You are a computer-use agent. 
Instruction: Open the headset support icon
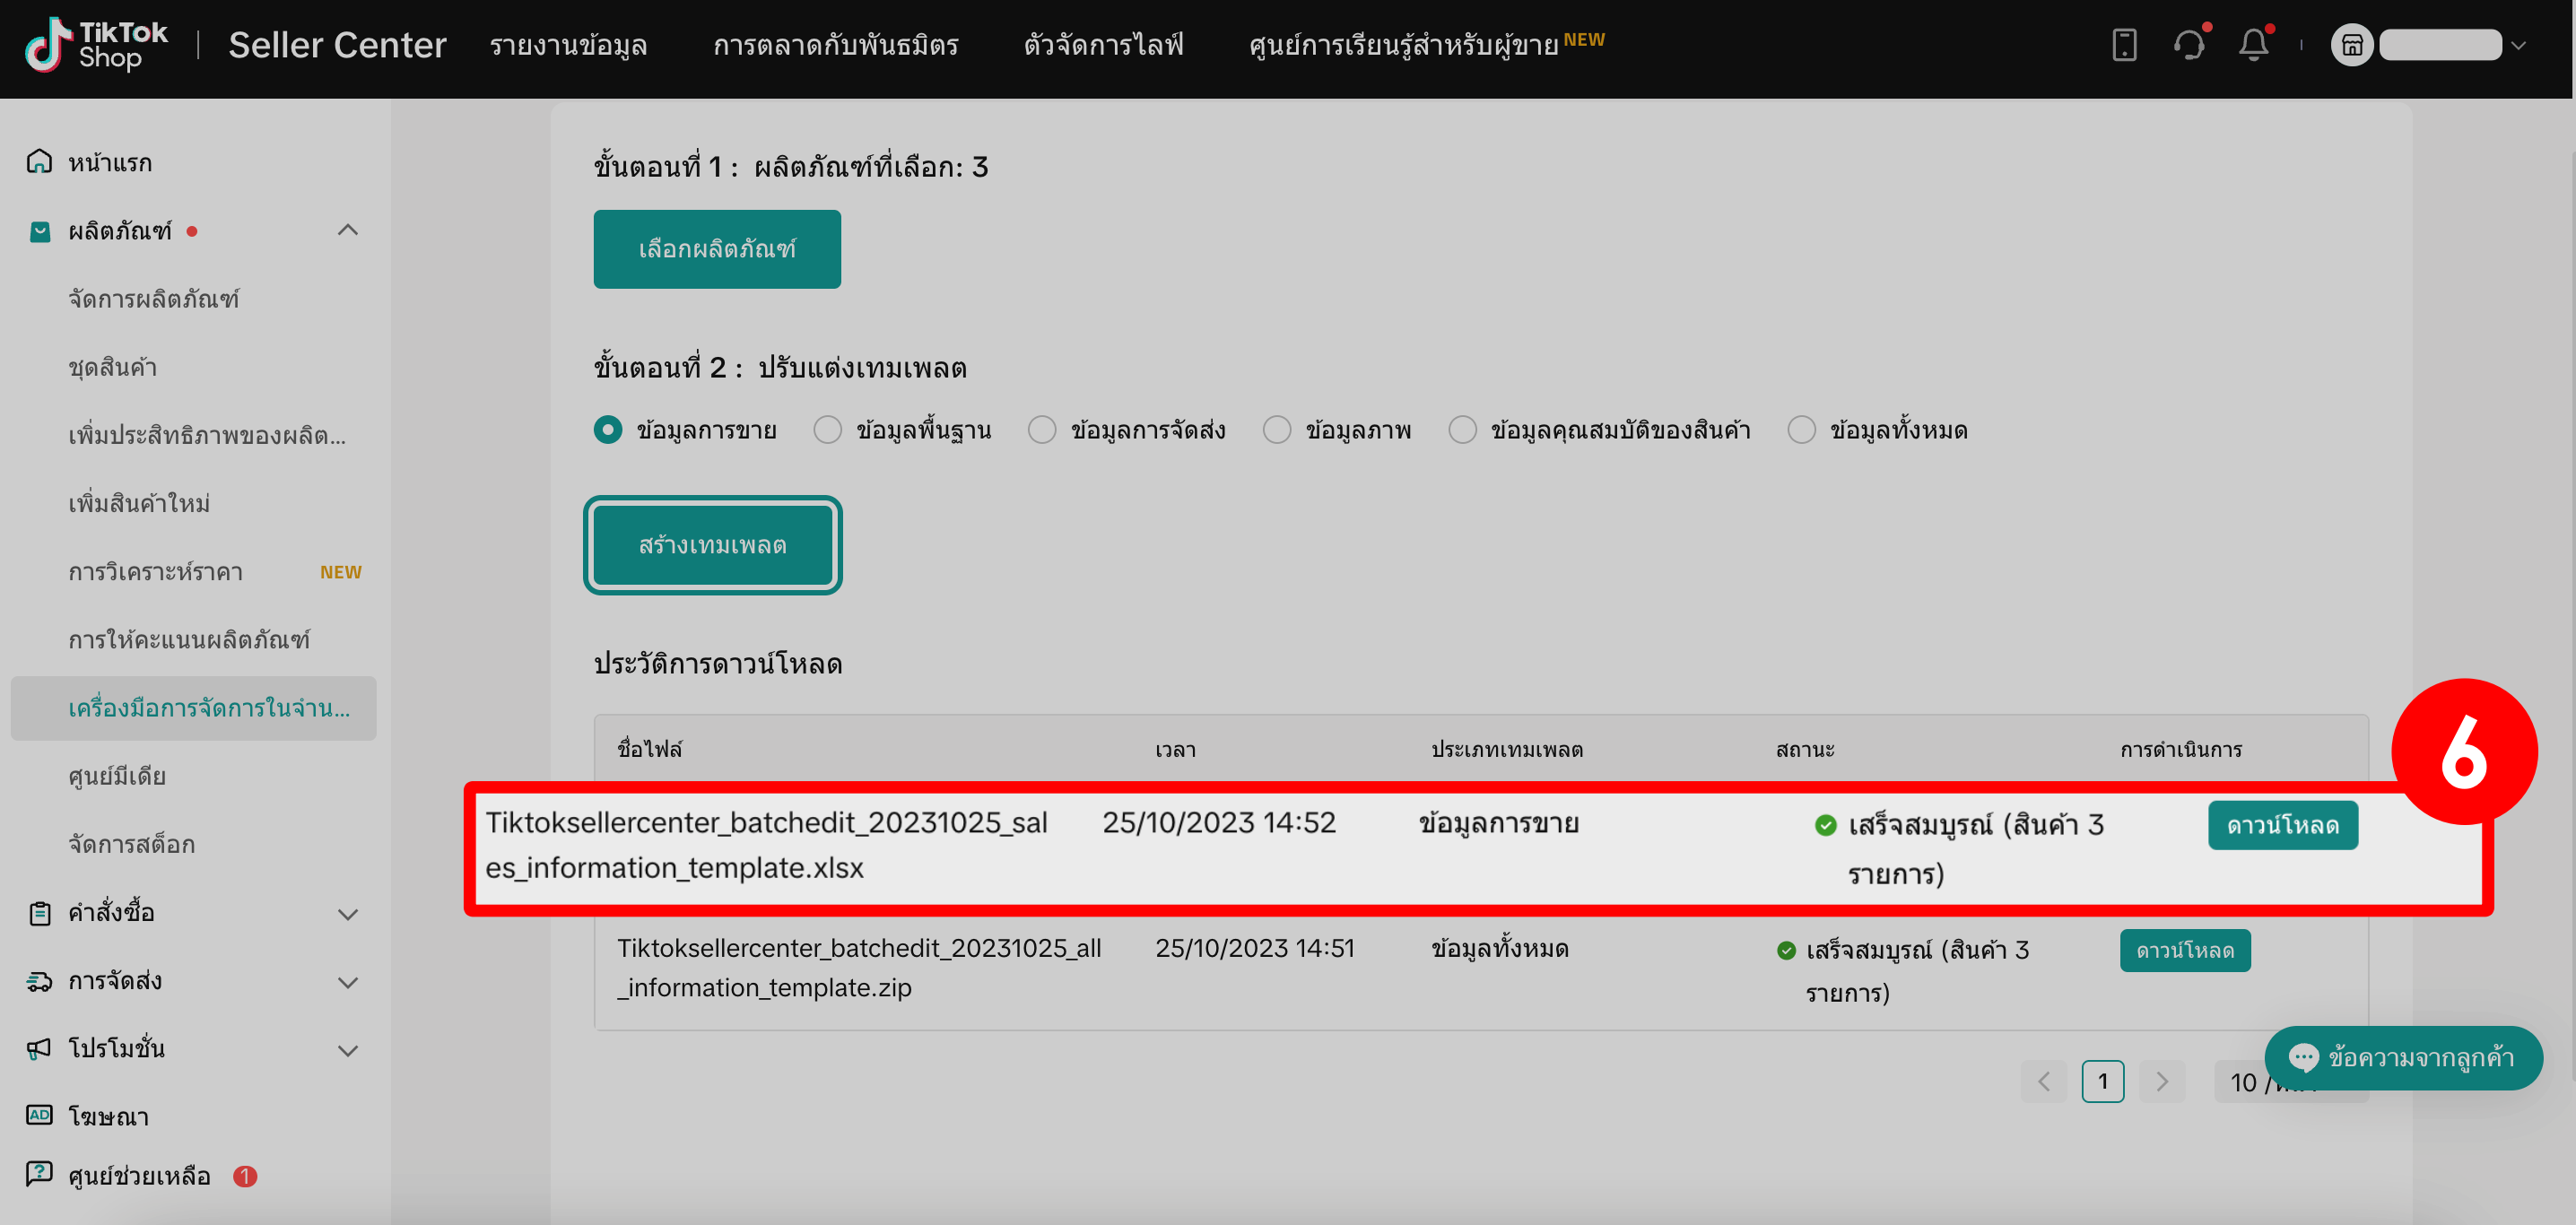tap(2190, 45)
